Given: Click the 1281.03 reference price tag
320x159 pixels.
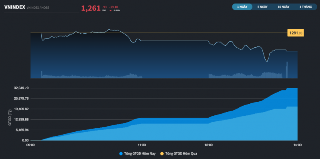Looking at the screenshot, I should tap(296, 33).
